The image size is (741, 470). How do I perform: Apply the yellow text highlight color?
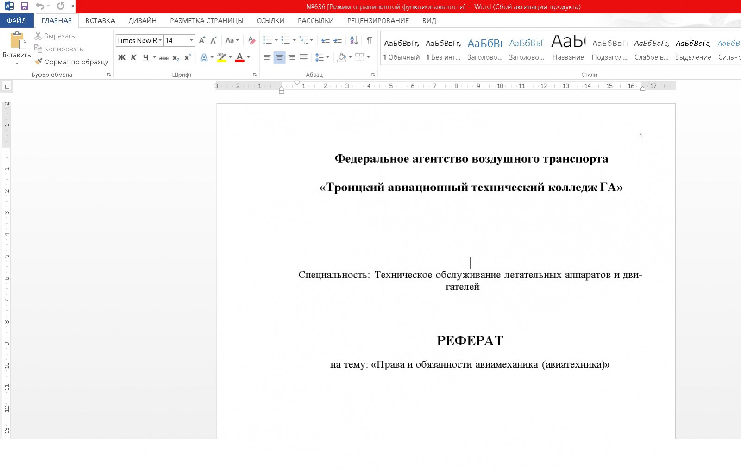(221, 57)
